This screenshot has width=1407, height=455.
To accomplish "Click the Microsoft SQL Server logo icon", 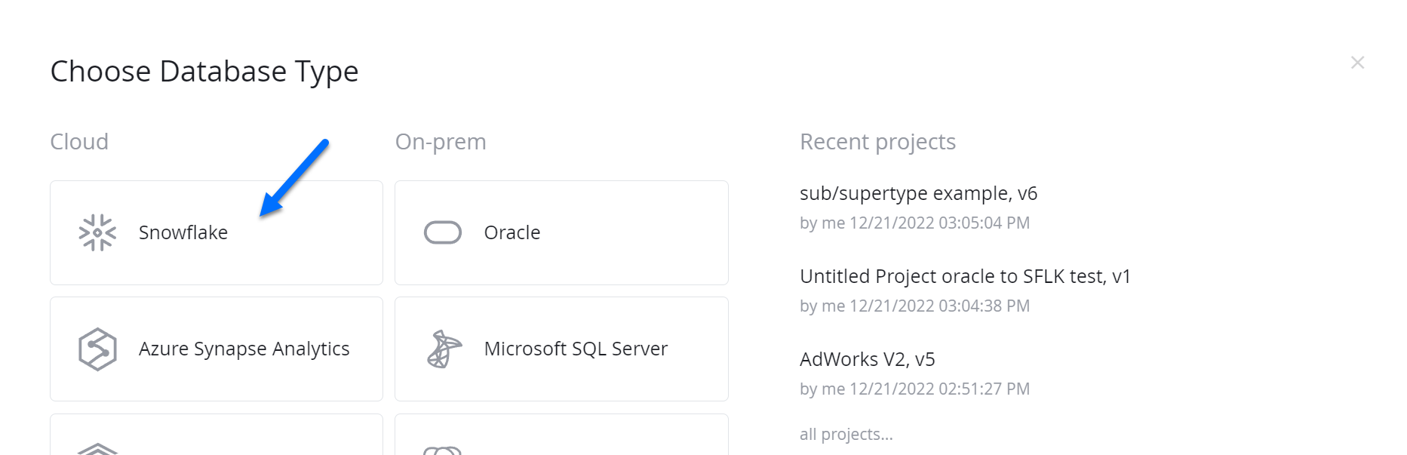I will [444, 349].
